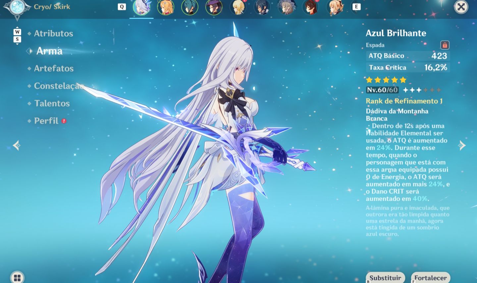This screenshot has height=283, width=477.
Task: Click the ATQ Básico 423 stat row
Action: [x=408, y=56]
